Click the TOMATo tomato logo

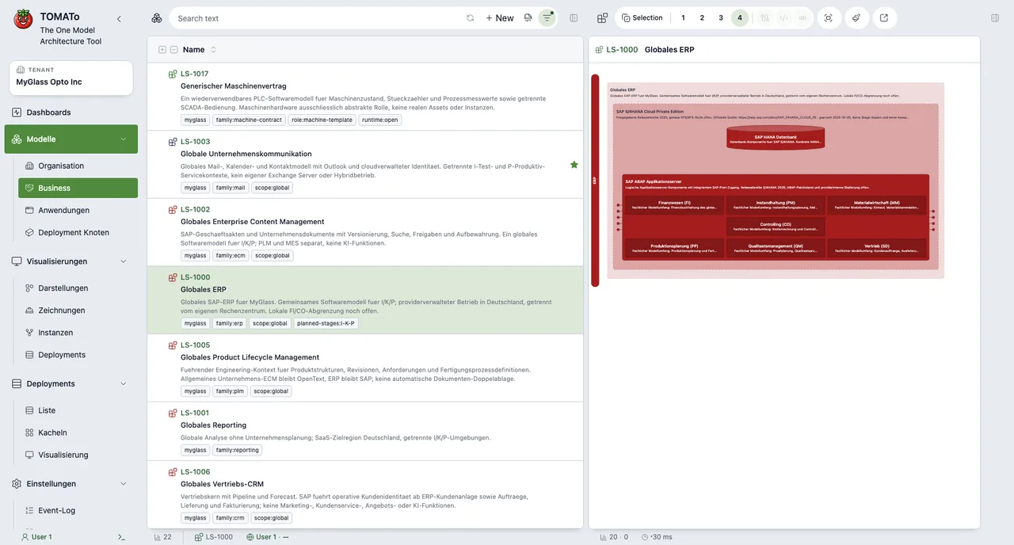[x=24, y=19]
